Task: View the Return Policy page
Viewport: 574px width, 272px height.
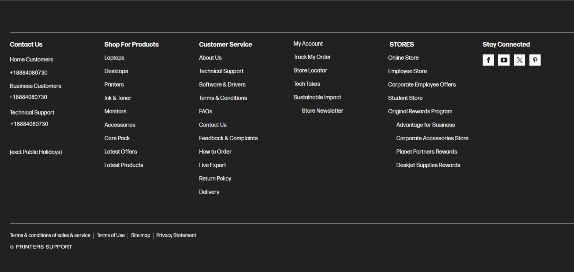Action: pyautogui.click(x=215, y=179)
